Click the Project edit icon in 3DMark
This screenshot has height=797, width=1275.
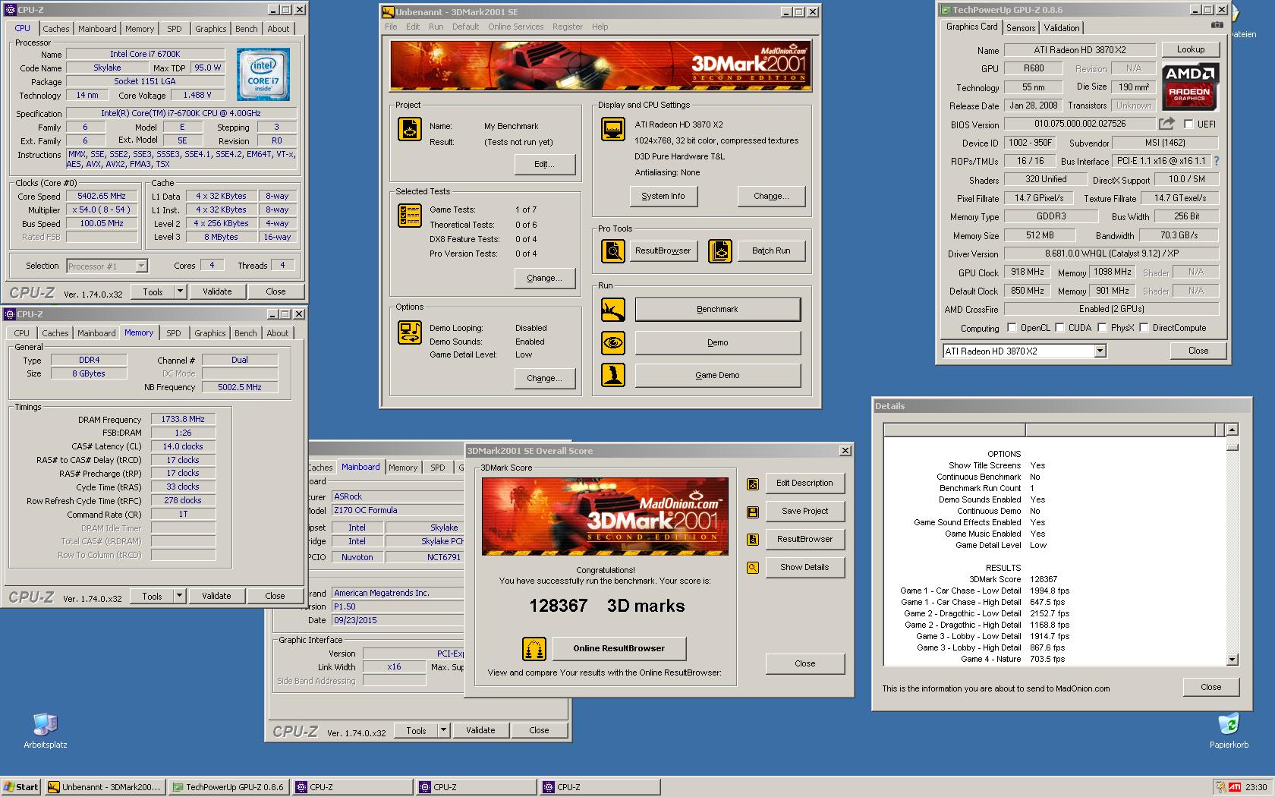coord(410,129)
